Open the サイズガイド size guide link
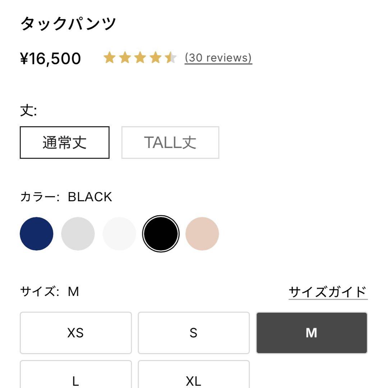388x388 pixels. tap(328, 292)
